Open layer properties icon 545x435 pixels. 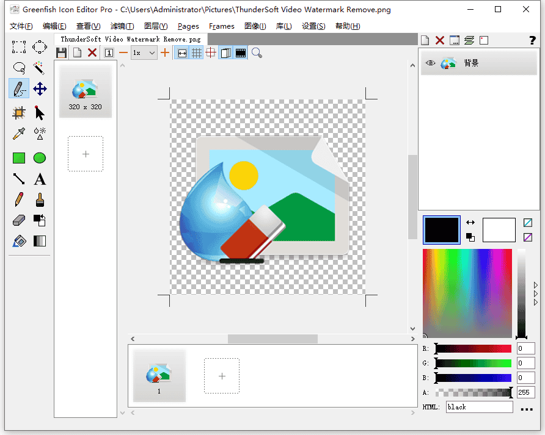(455, 40)
